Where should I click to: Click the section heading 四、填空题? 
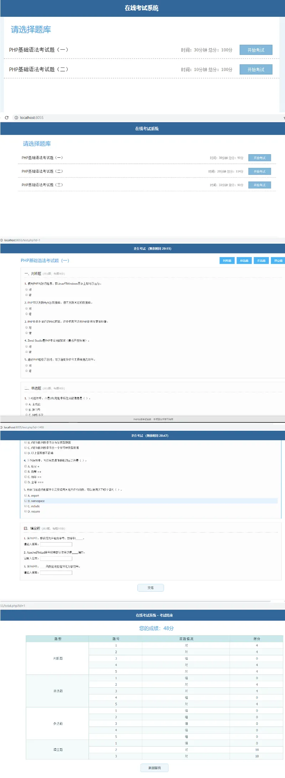coord(32,528)
